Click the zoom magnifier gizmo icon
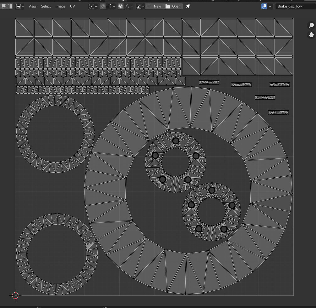316x308 pixels. (311, 25)
